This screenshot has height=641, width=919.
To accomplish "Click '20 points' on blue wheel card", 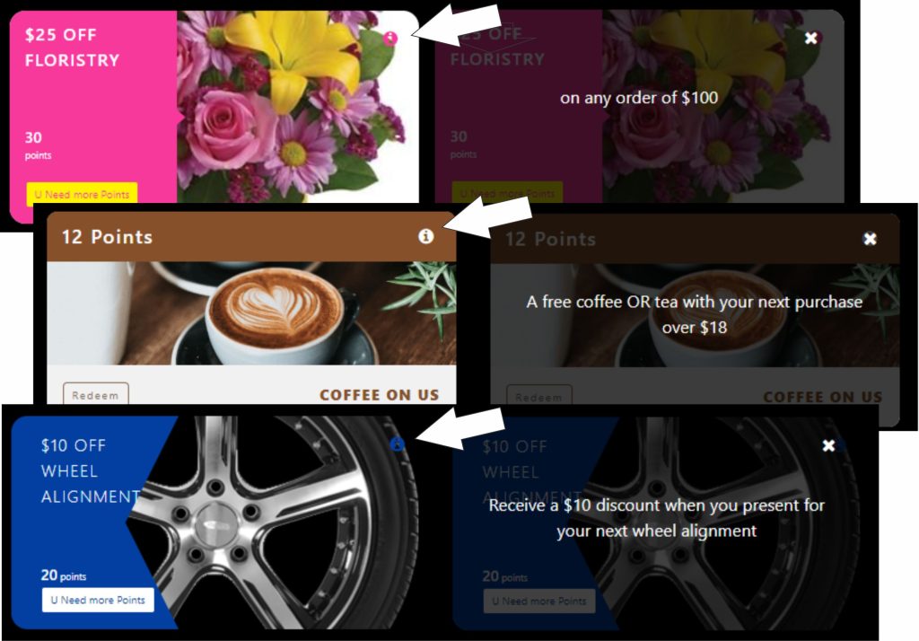I will click(64, 575).
